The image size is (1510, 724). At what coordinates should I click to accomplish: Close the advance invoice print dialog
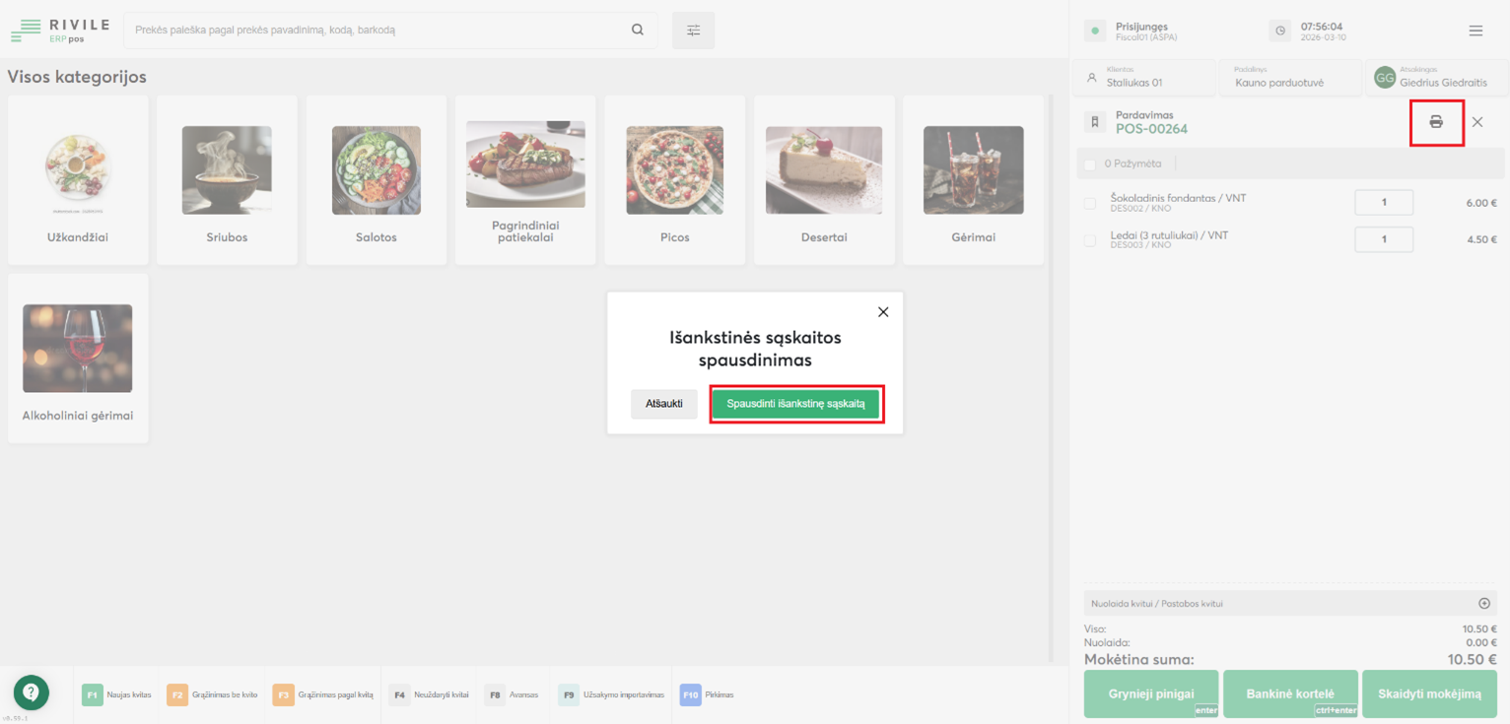tap(882, 312)
